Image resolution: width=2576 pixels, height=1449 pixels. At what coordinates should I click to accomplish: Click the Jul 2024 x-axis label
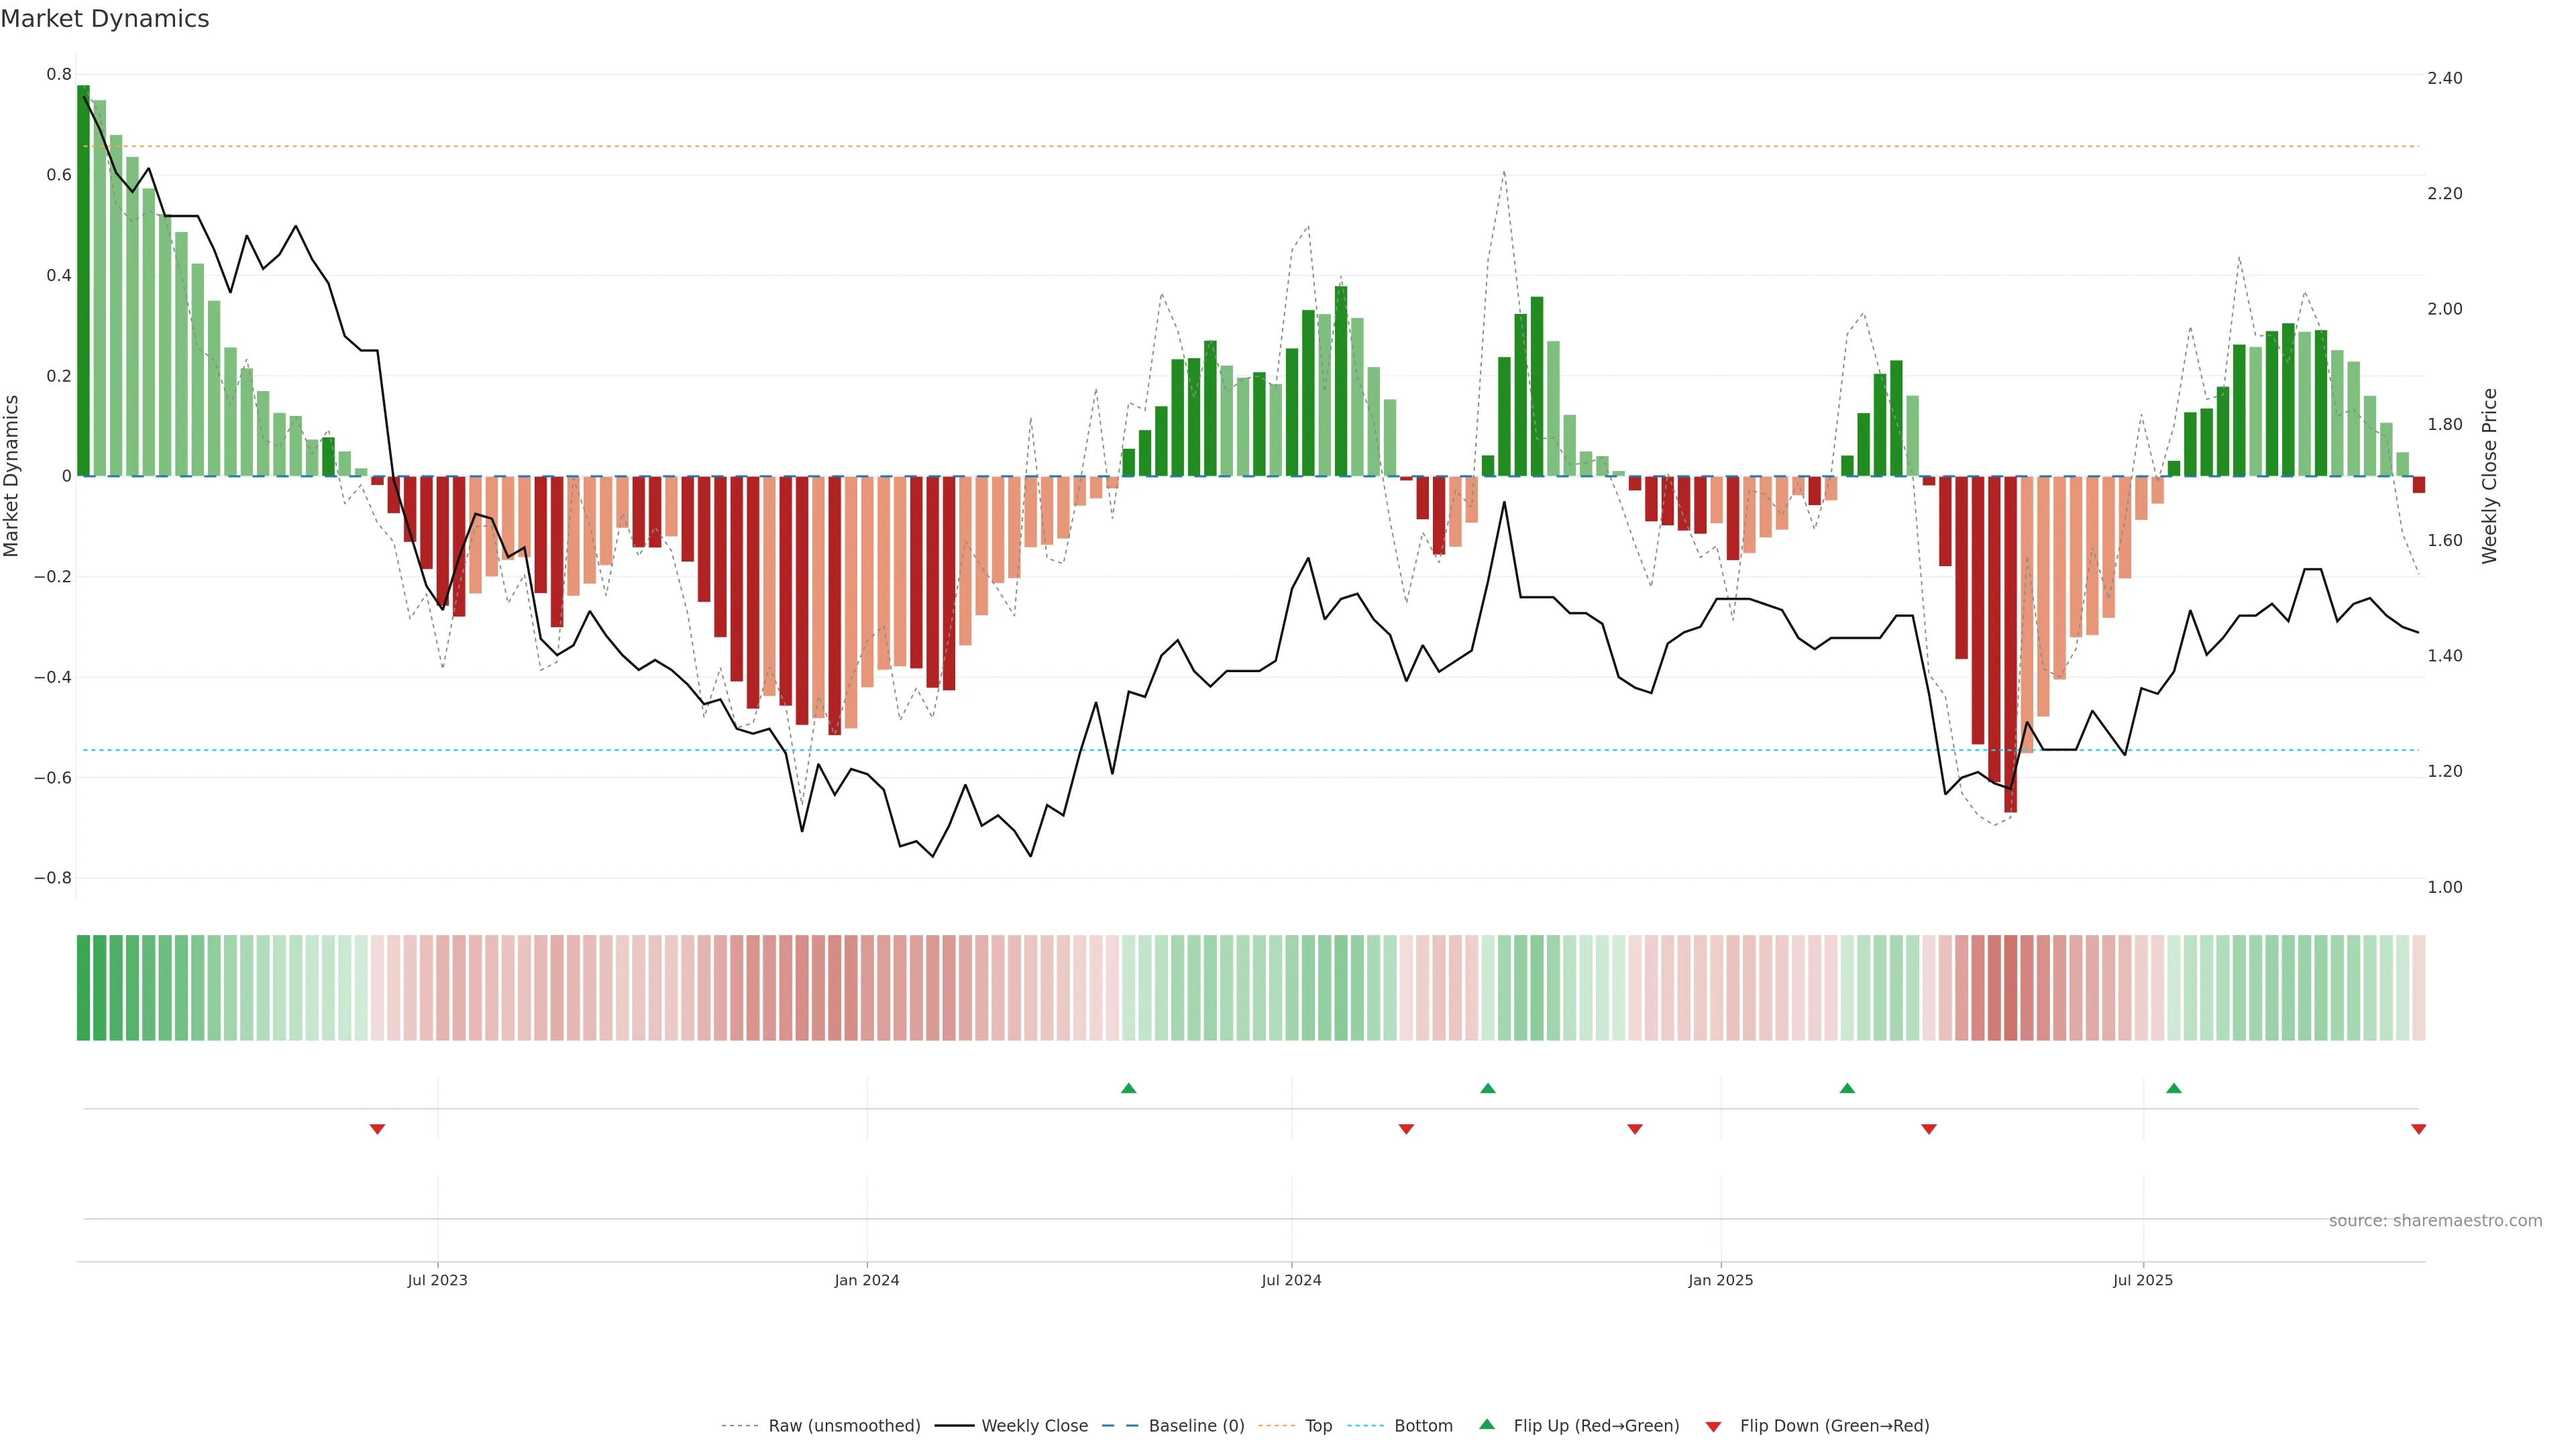(1291, 1280)
